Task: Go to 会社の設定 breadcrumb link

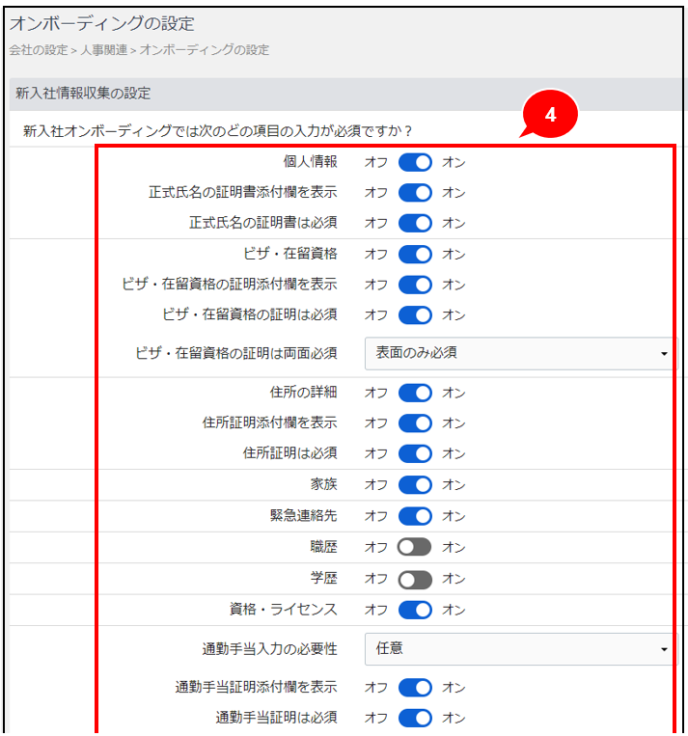Action: (39, 50)
